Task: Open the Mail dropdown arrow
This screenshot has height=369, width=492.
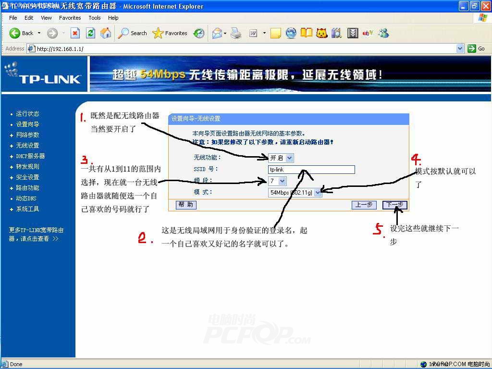Action: 225,33
